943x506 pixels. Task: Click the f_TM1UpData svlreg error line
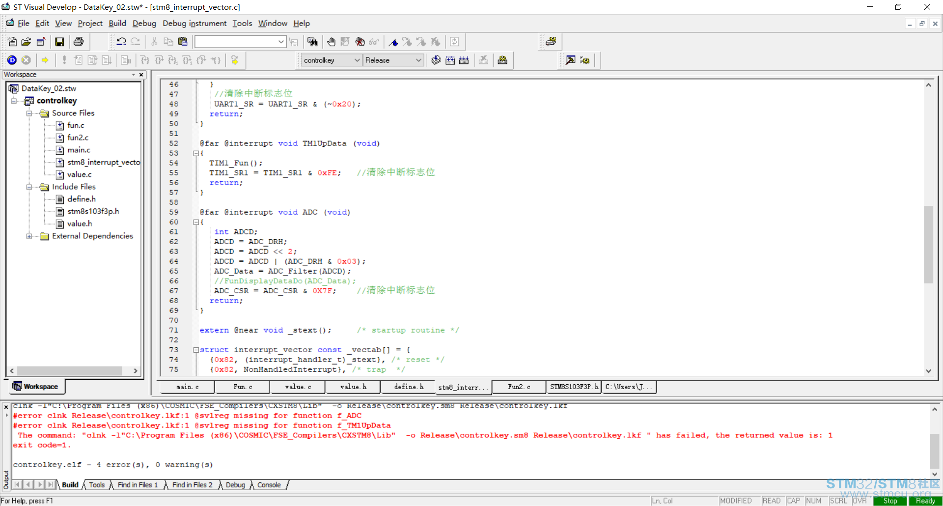202,425
